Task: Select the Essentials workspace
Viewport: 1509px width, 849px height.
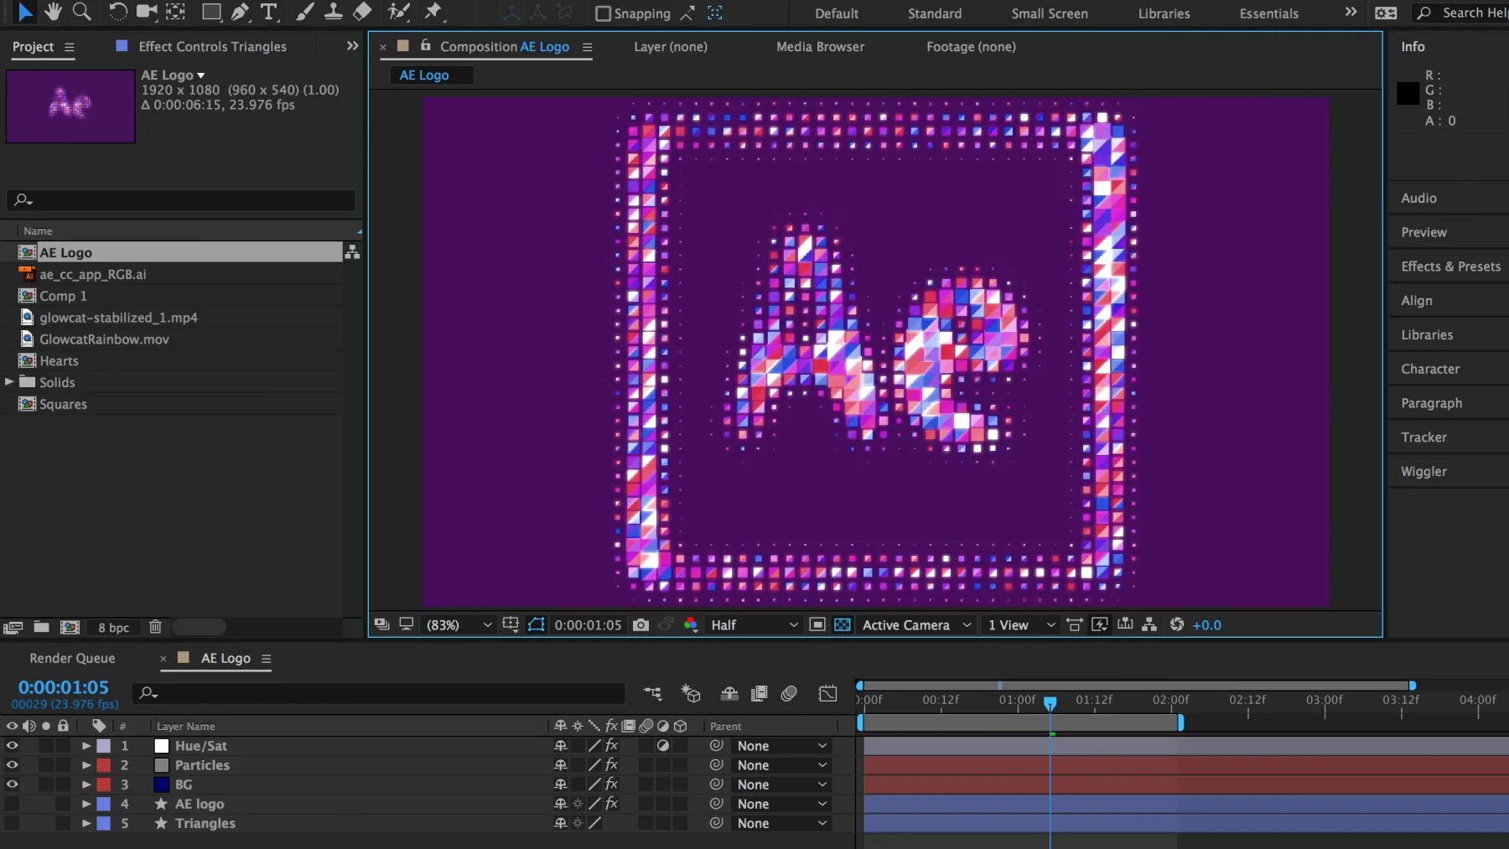Action: pos(1268,13)
